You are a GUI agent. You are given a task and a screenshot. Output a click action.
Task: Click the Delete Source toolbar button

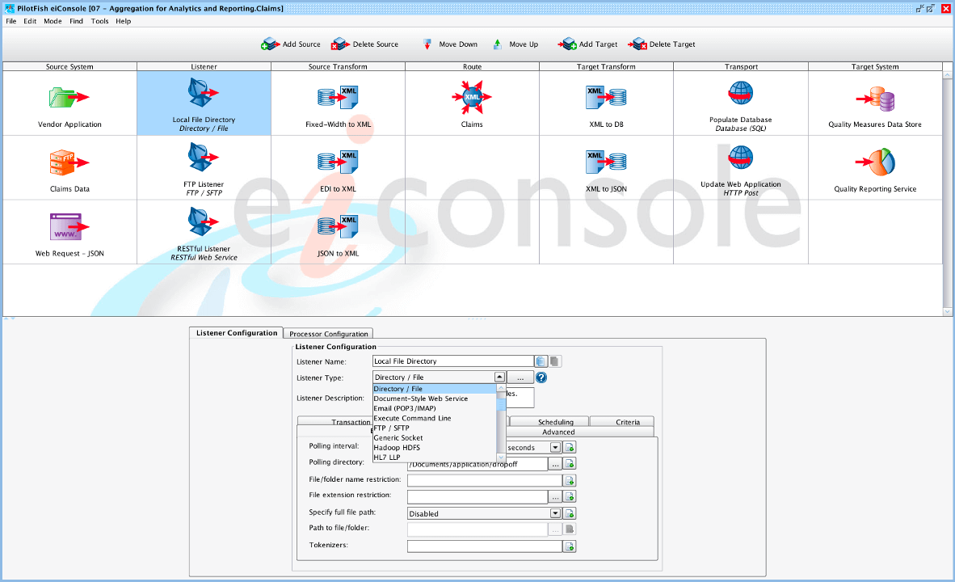click(365, 44)
